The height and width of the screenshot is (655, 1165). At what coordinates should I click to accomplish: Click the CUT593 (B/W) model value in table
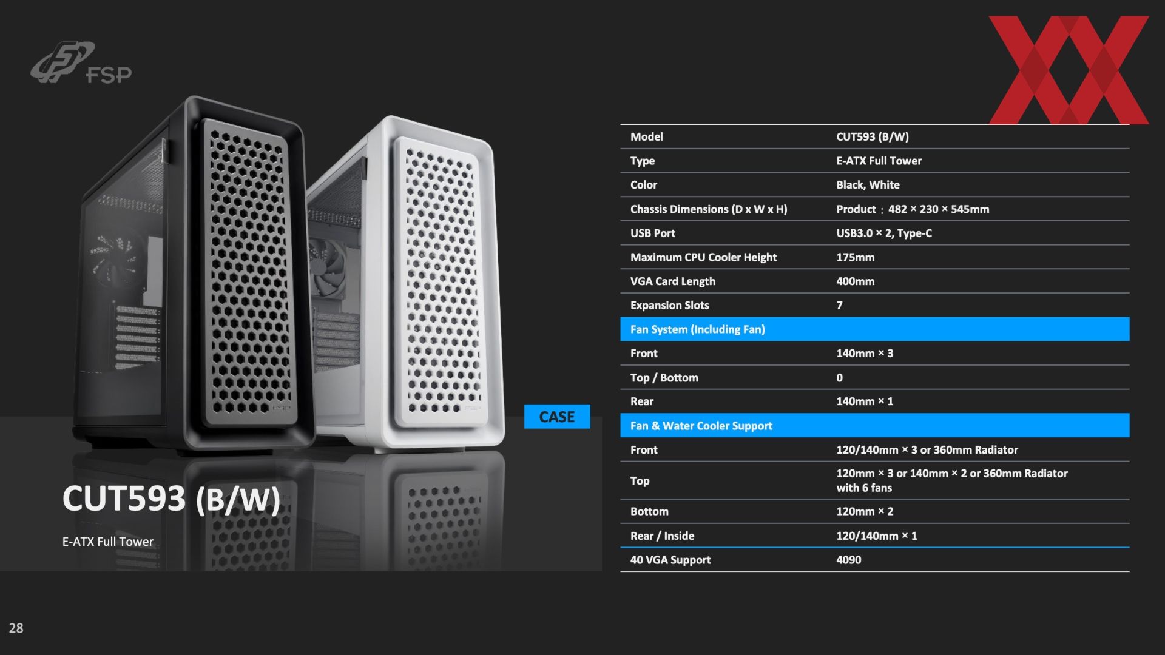[x=873, y=136]
